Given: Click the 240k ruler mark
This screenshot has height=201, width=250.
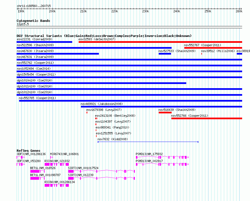Looking at the screenshot, I should pos(177,11).
